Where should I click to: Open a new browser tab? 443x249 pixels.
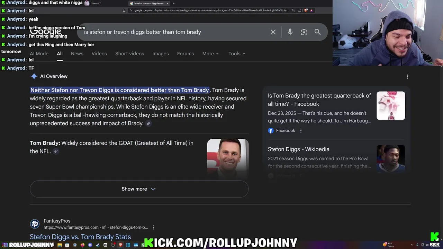point(174,3)
